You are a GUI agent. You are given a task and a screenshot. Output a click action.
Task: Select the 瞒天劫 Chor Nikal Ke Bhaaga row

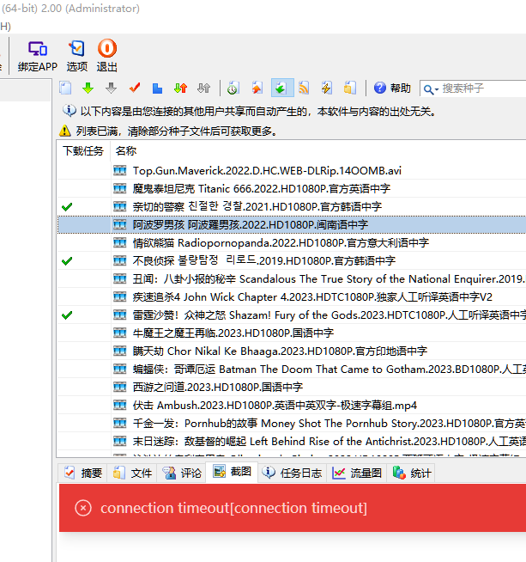[291, 351]
